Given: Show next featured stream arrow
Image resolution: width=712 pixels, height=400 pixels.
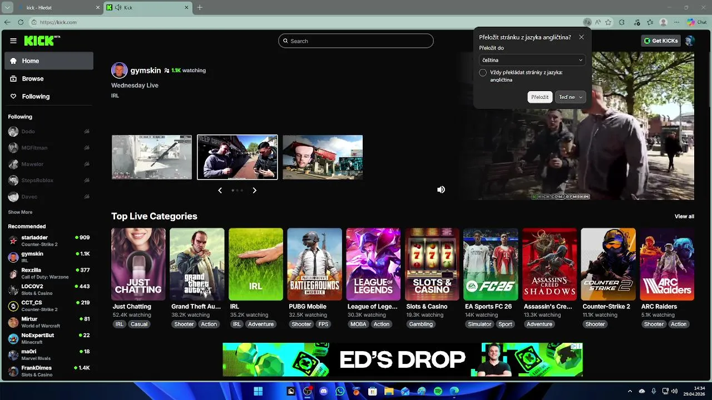Looking at the screenshot, I should click(254, 191).
